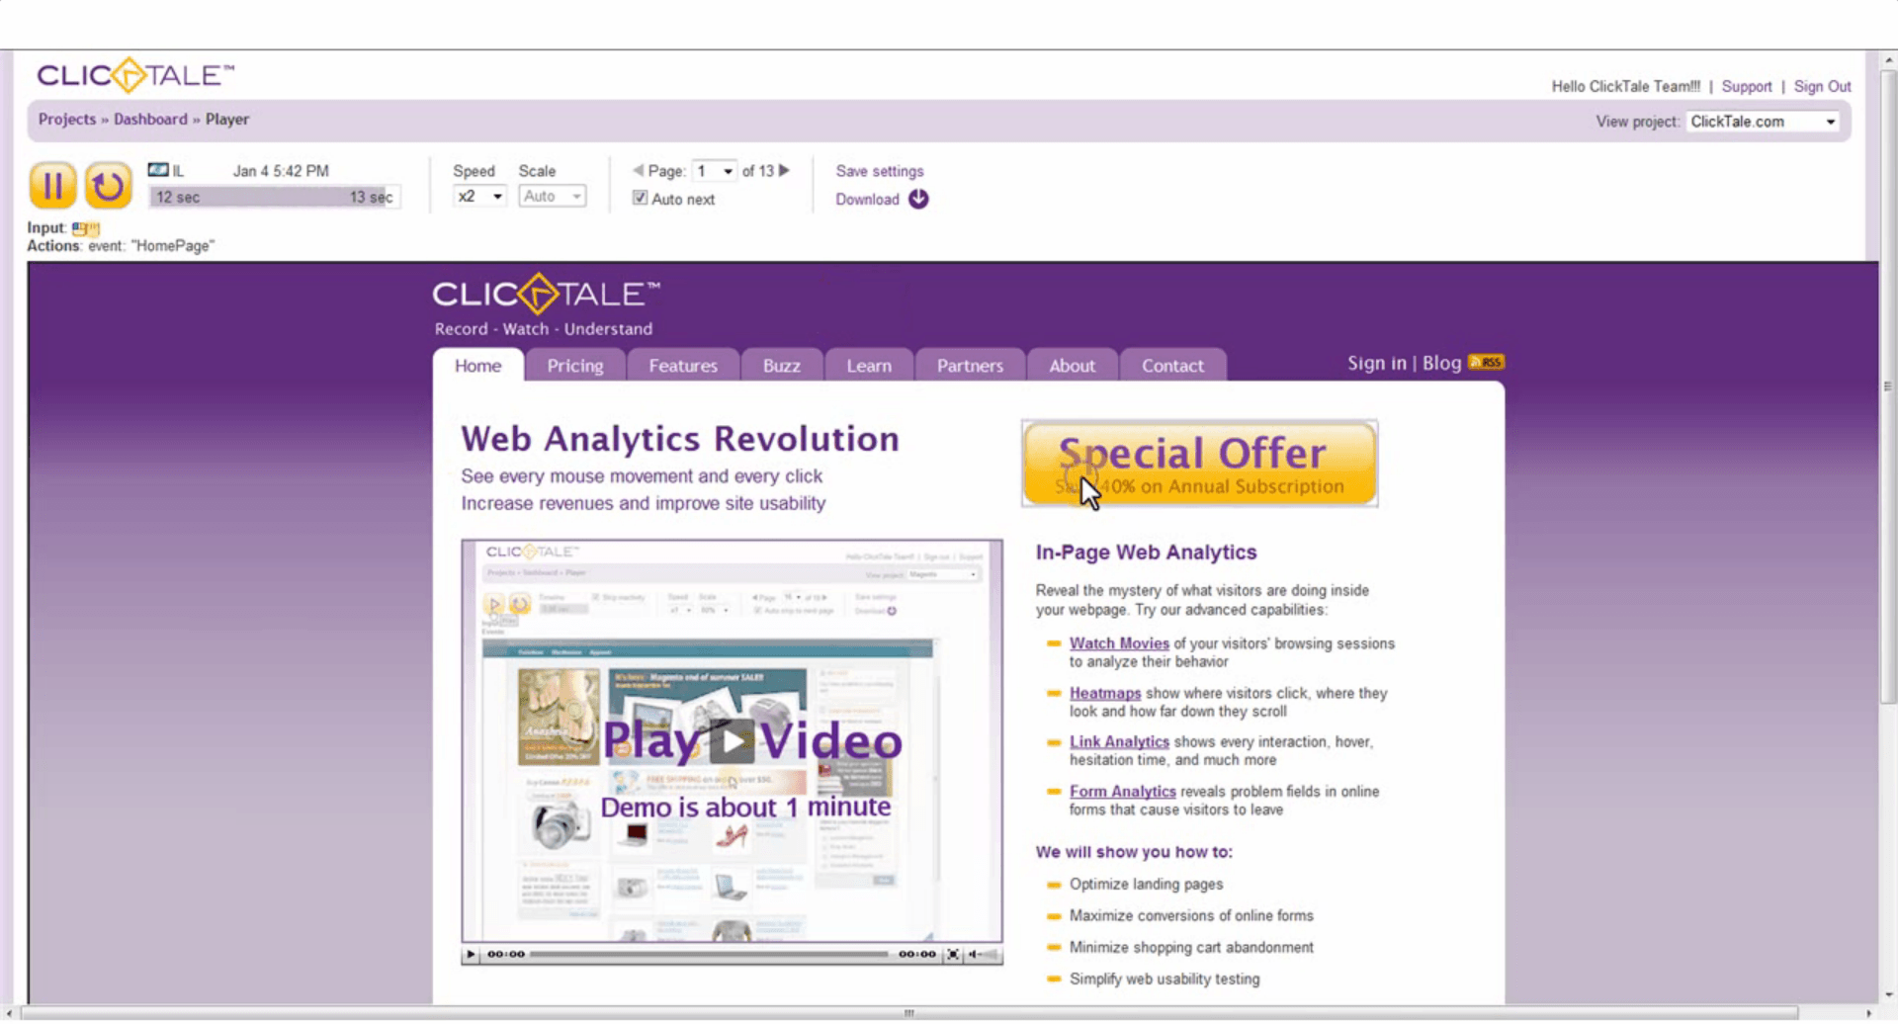Open the Heatmaps link
The image size is (1898, 1024).
click(x=1104, y=693)
